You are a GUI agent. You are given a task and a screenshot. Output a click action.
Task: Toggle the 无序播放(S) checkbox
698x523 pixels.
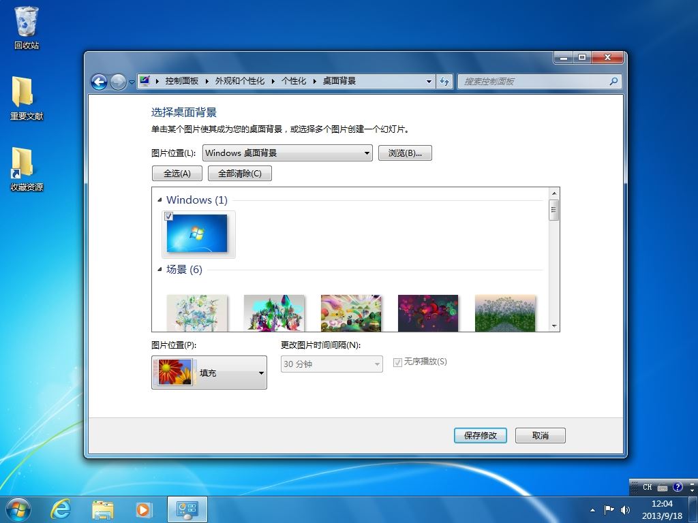pyautogui.click(x=397, y=362)
